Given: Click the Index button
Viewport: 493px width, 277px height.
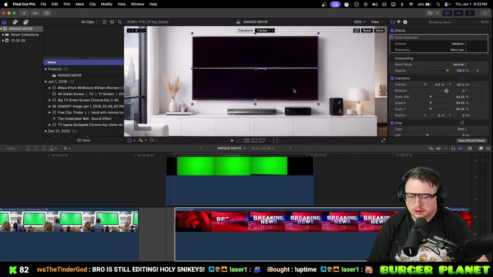Looking at the screenshot, I should (11, 149).
